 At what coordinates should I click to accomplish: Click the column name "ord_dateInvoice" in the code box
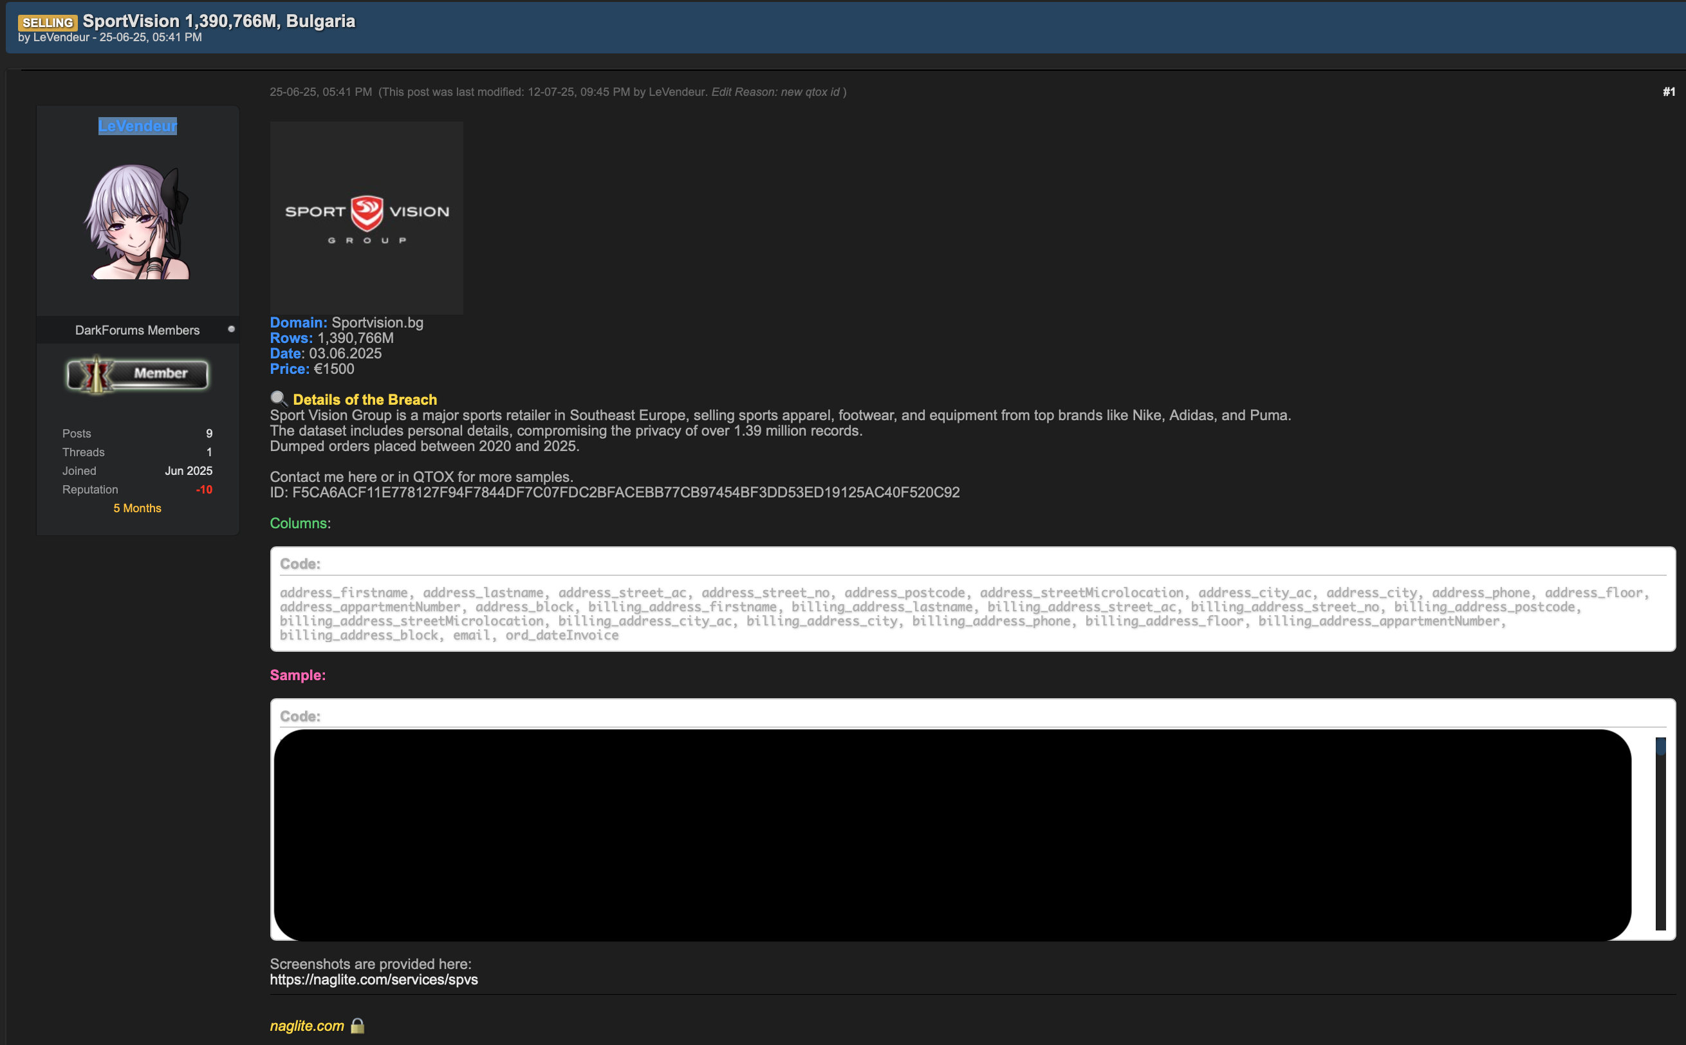click(562, 635)
